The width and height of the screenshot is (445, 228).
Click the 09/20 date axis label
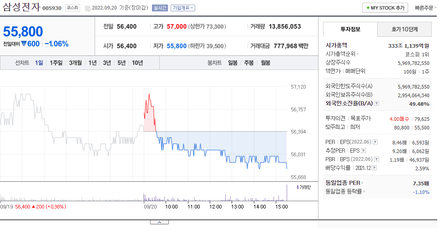150,207
